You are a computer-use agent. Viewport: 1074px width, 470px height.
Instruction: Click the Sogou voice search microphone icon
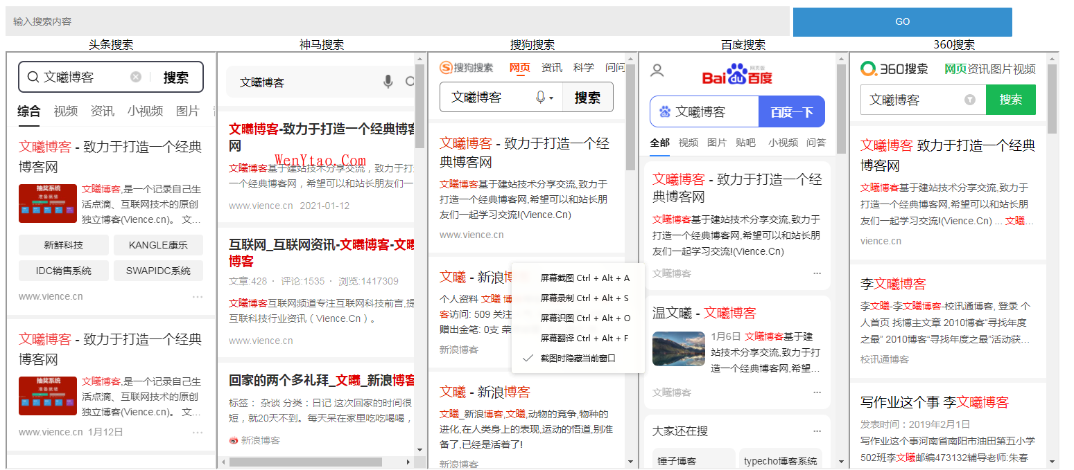pos(541,98)
